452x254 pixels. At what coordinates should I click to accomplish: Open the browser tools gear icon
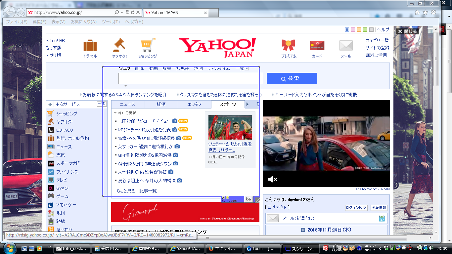[433, 13]
